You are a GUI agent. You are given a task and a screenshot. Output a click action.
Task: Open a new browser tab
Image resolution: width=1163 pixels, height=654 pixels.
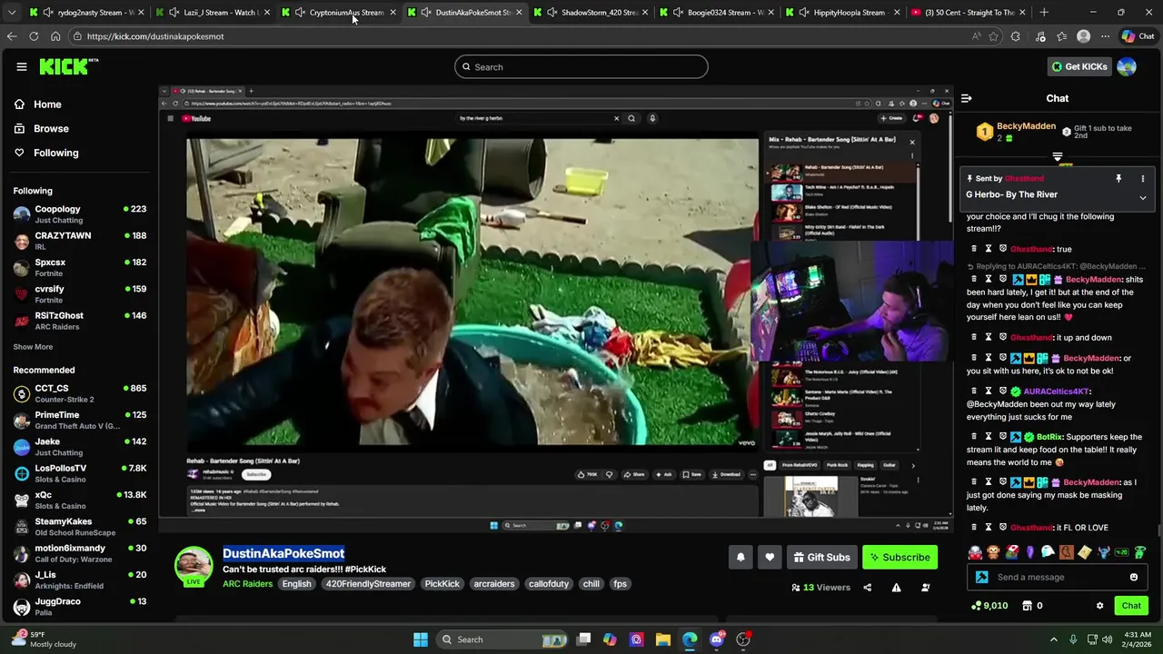click(1044, 13)
